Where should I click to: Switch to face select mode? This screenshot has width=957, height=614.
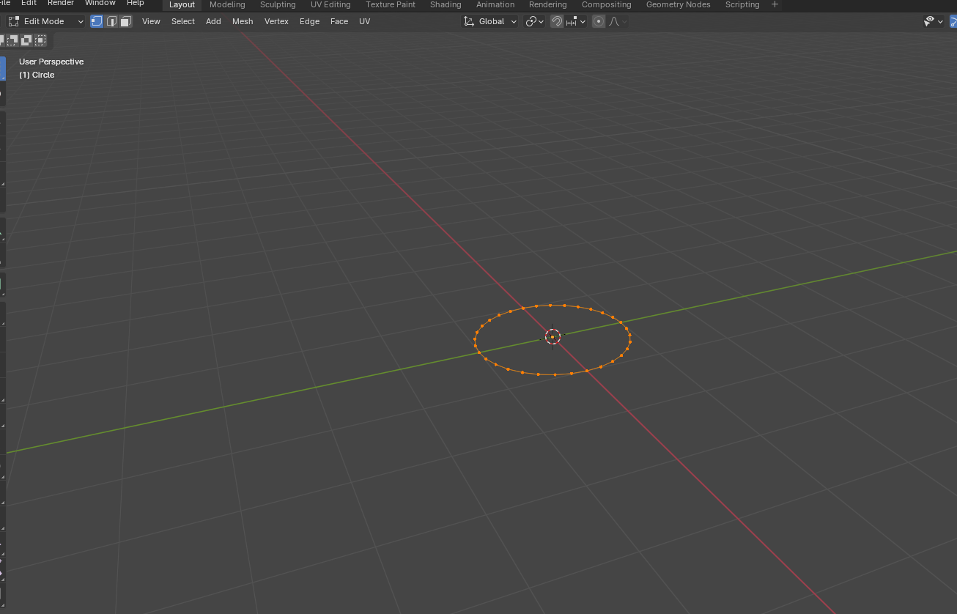[x=125, y=21]
